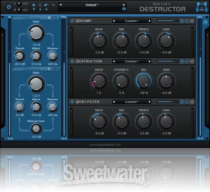The height and width of the screenshot is (192, 210).
Task: Click the Preamp Bass knob
Action: (x=99, y=40)
